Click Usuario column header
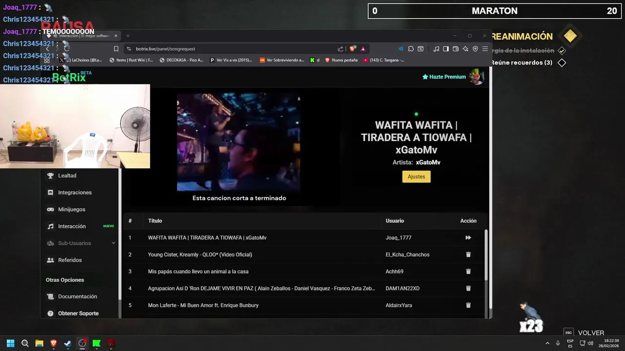 click(x=395, y=221)
